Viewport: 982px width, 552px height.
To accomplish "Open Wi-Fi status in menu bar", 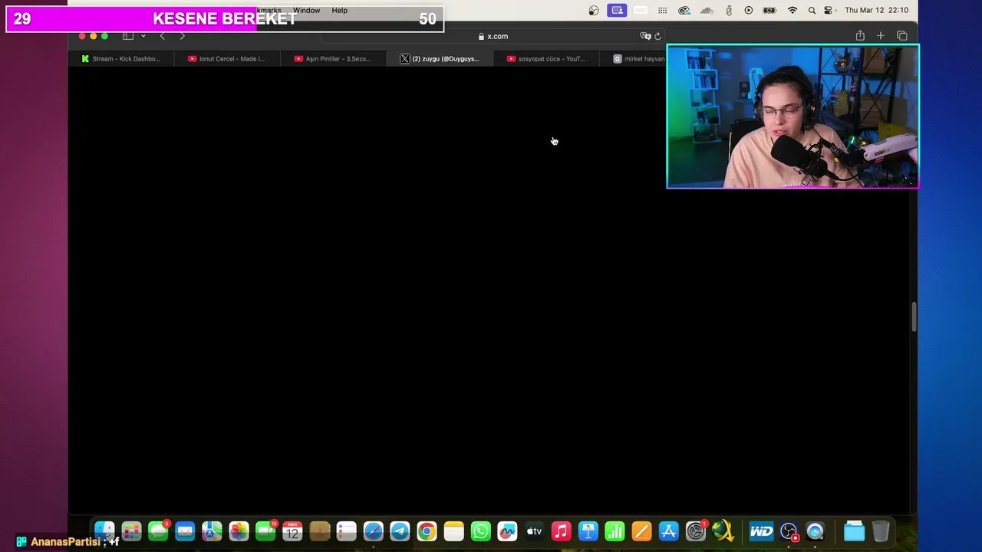I will tap(793, 11).
